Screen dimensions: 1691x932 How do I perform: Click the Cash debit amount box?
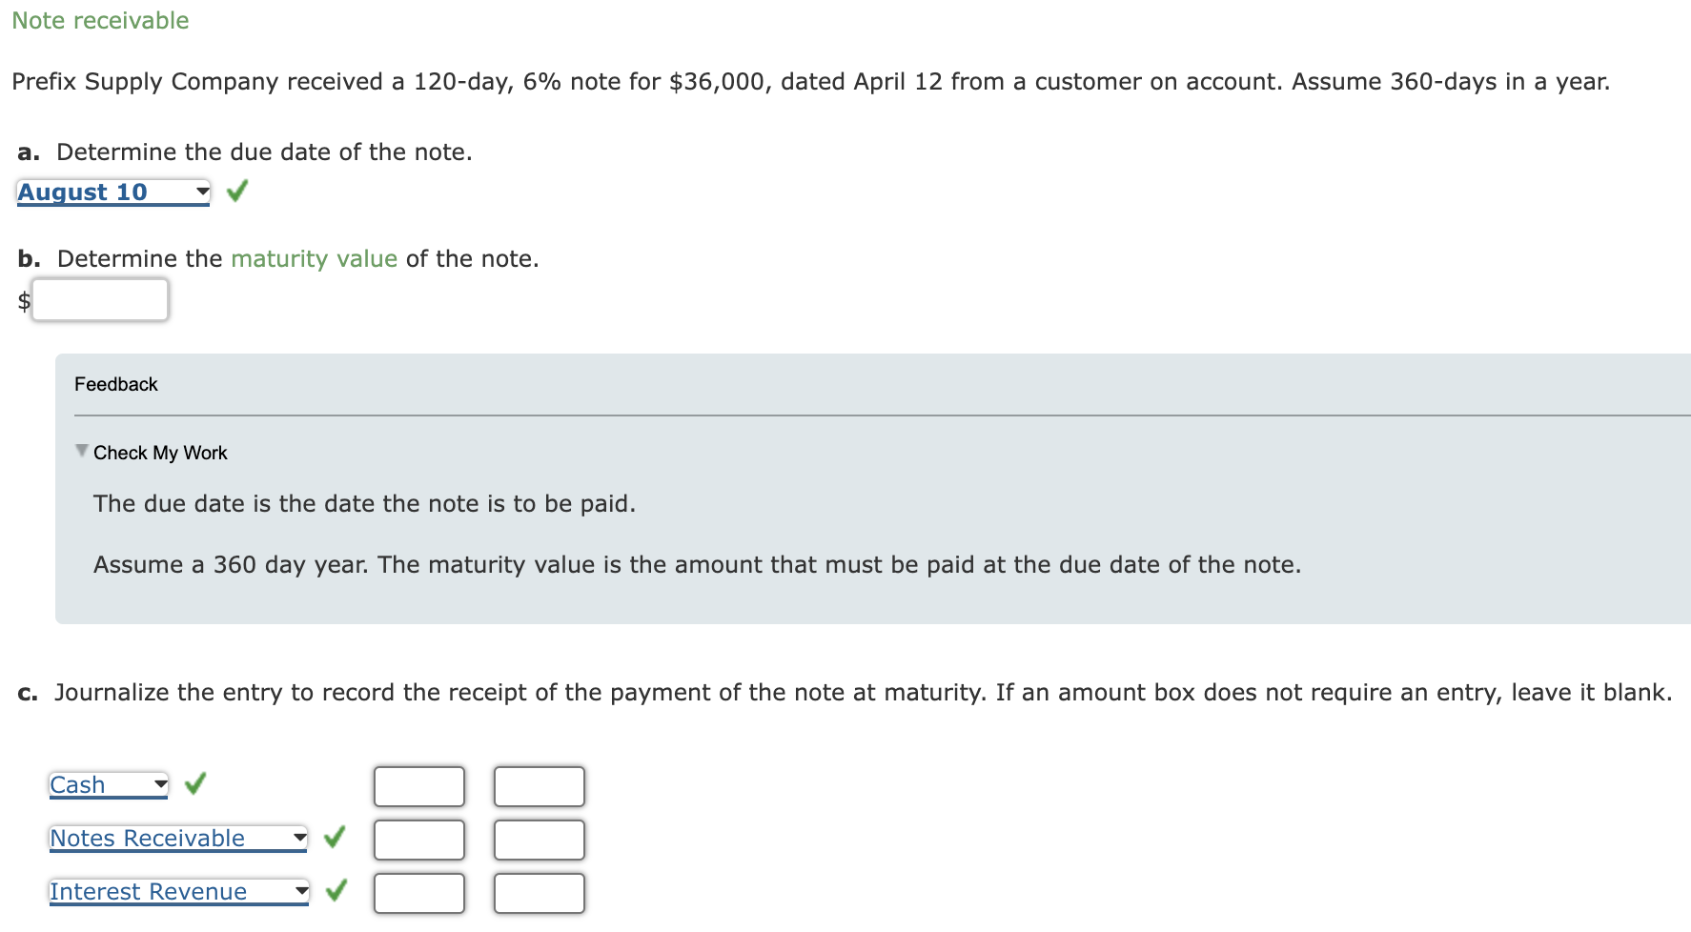pyautogui.click(x=419, y=785)
